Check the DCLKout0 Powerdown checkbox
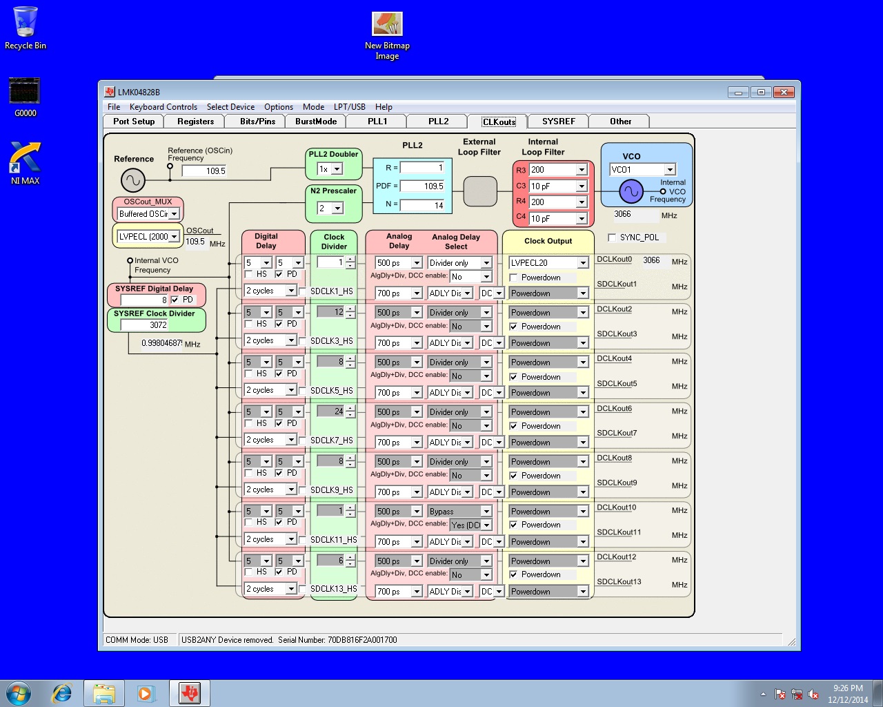 point(513,278)
